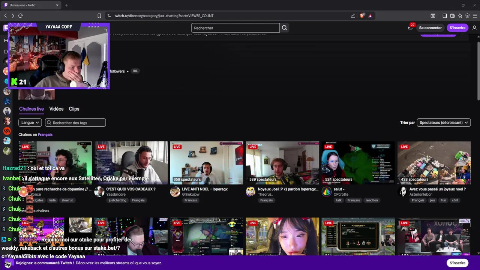Open the Leo AI sparkle icon
The image size is (480, 270).
460,16
